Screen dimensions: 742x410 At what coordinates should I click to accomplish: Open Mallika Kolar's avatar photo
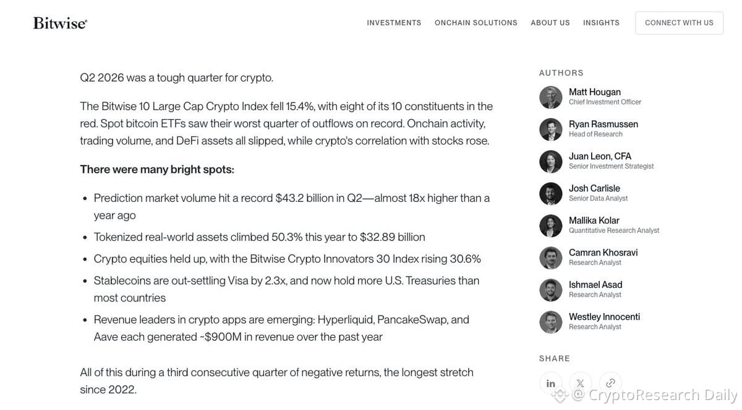[x=550, y=225]
